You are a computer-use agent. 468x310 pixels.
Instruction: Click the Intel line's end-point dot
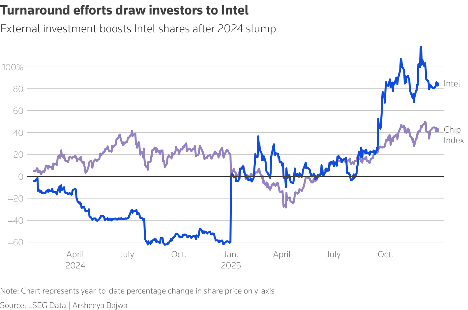click(437, 84)
